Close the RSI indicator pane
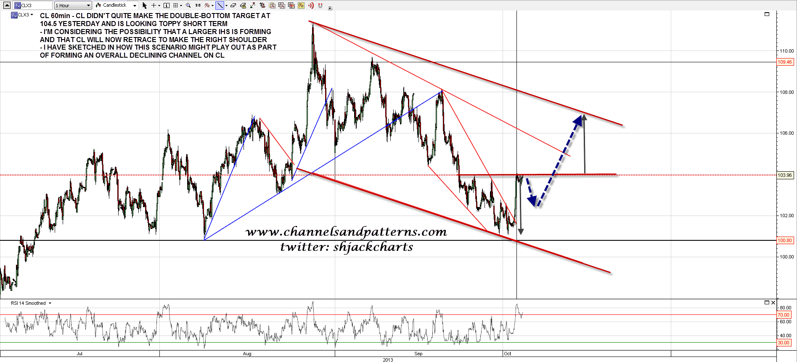The image size is (797, 362). tap(773, 303)
